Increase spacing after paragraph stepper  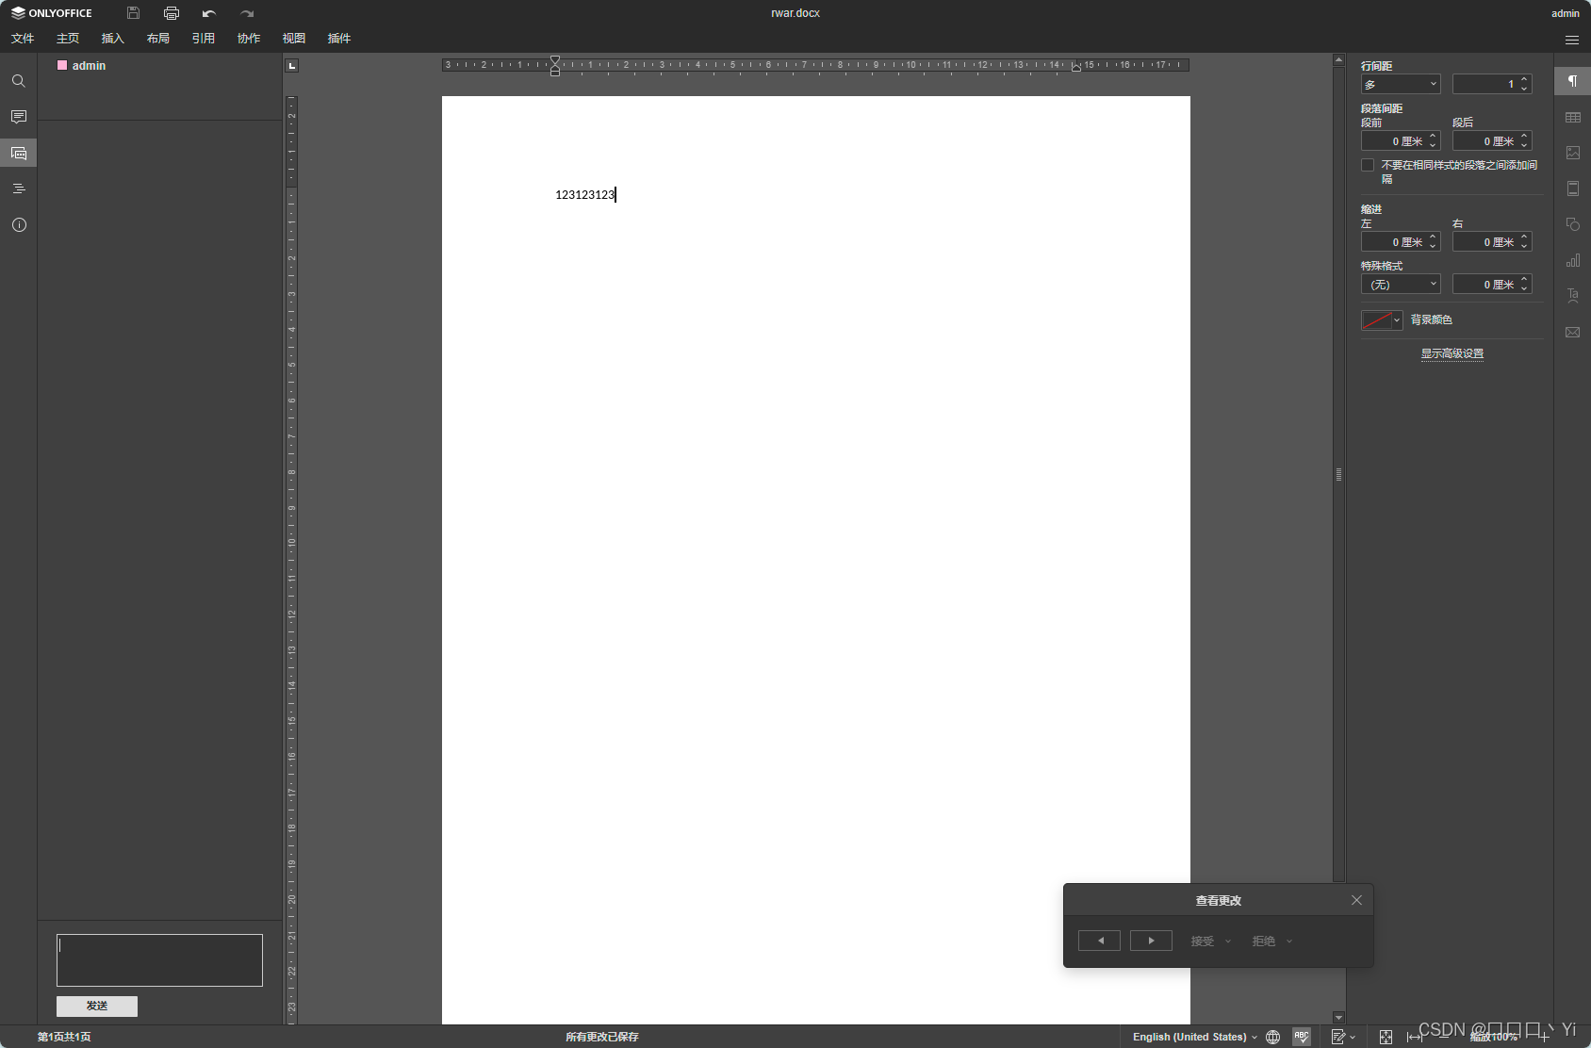[x=1524, y=136]
